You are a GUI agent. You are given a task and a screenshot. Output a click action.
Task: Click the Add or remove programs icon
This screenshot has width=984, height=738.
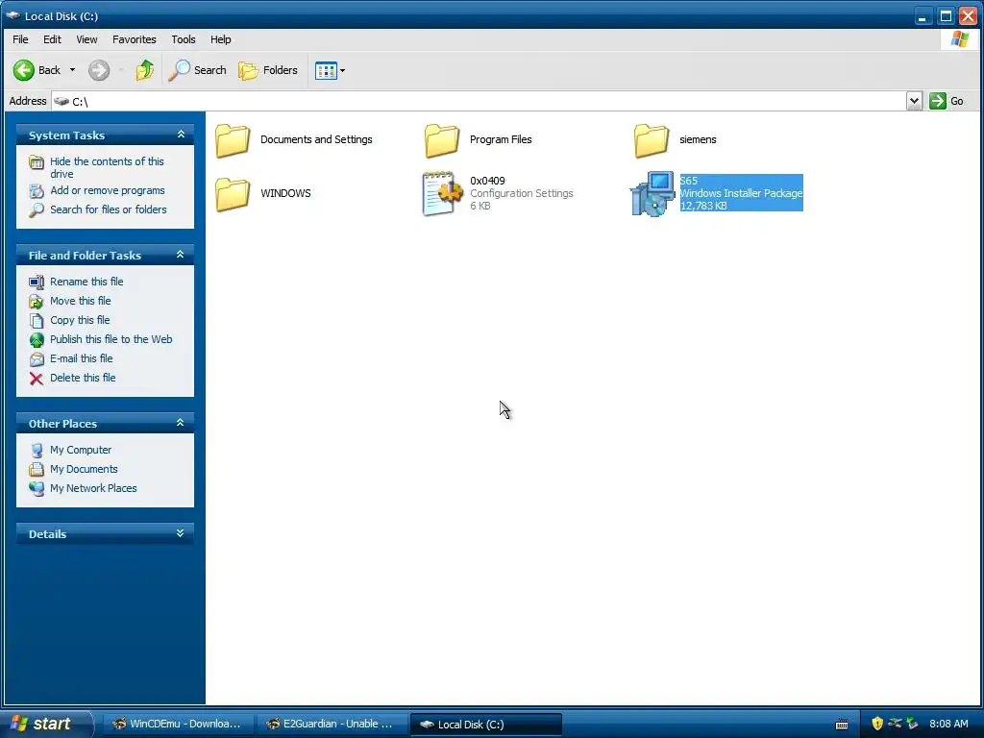[37, 191]
